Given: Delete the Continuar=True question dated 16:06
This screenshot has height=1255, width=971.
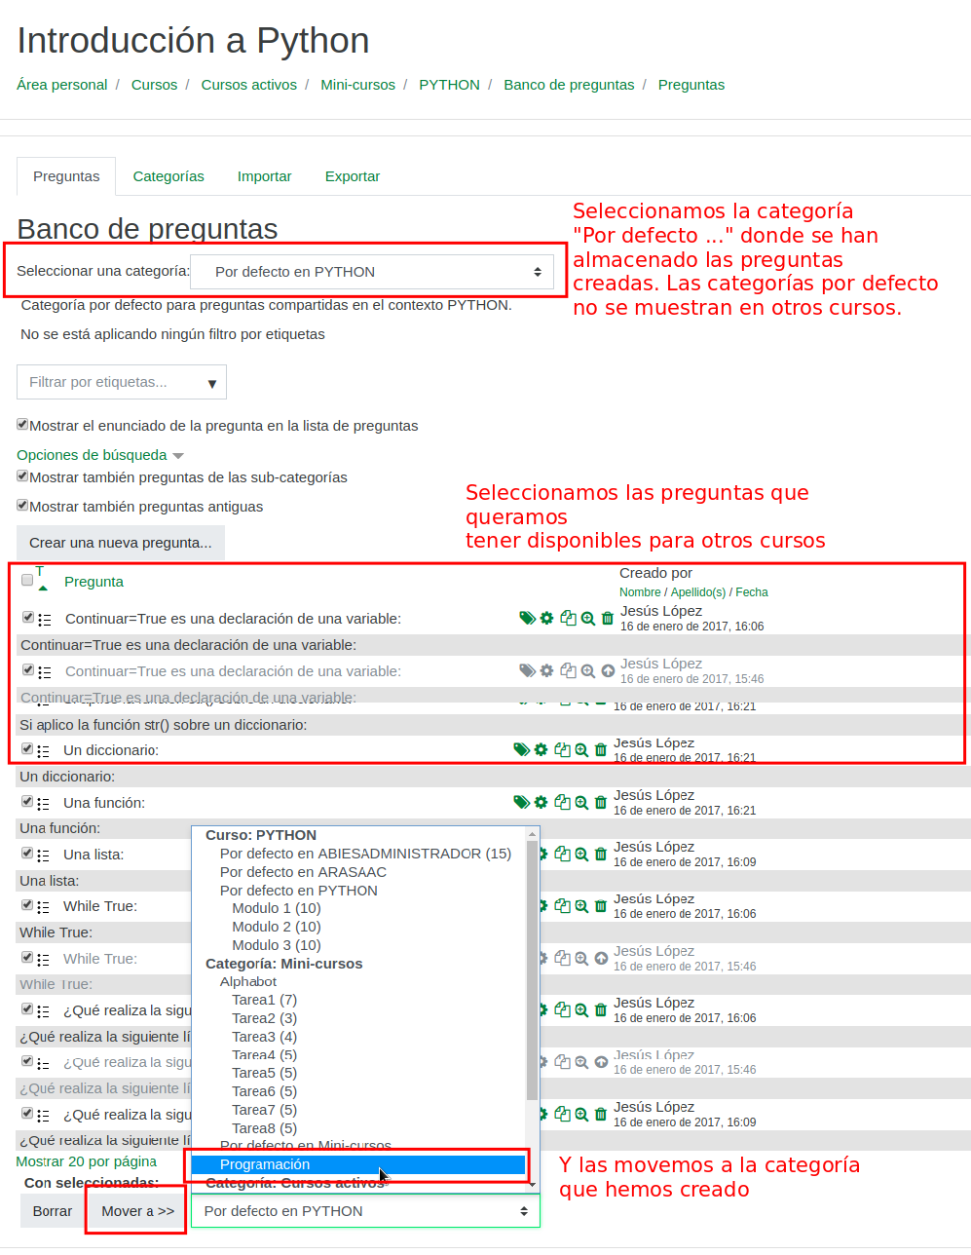Looking at the screenshot, I should [608, 618].
